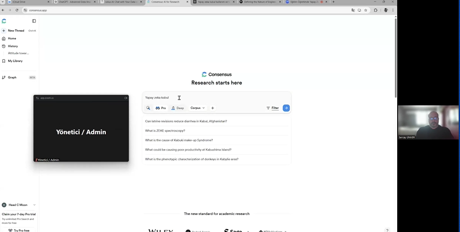Viewport: 460px width, 232px height.
Task: Select the ZEKE spectroscopy suggestion
Action: (x=165, y=131)
